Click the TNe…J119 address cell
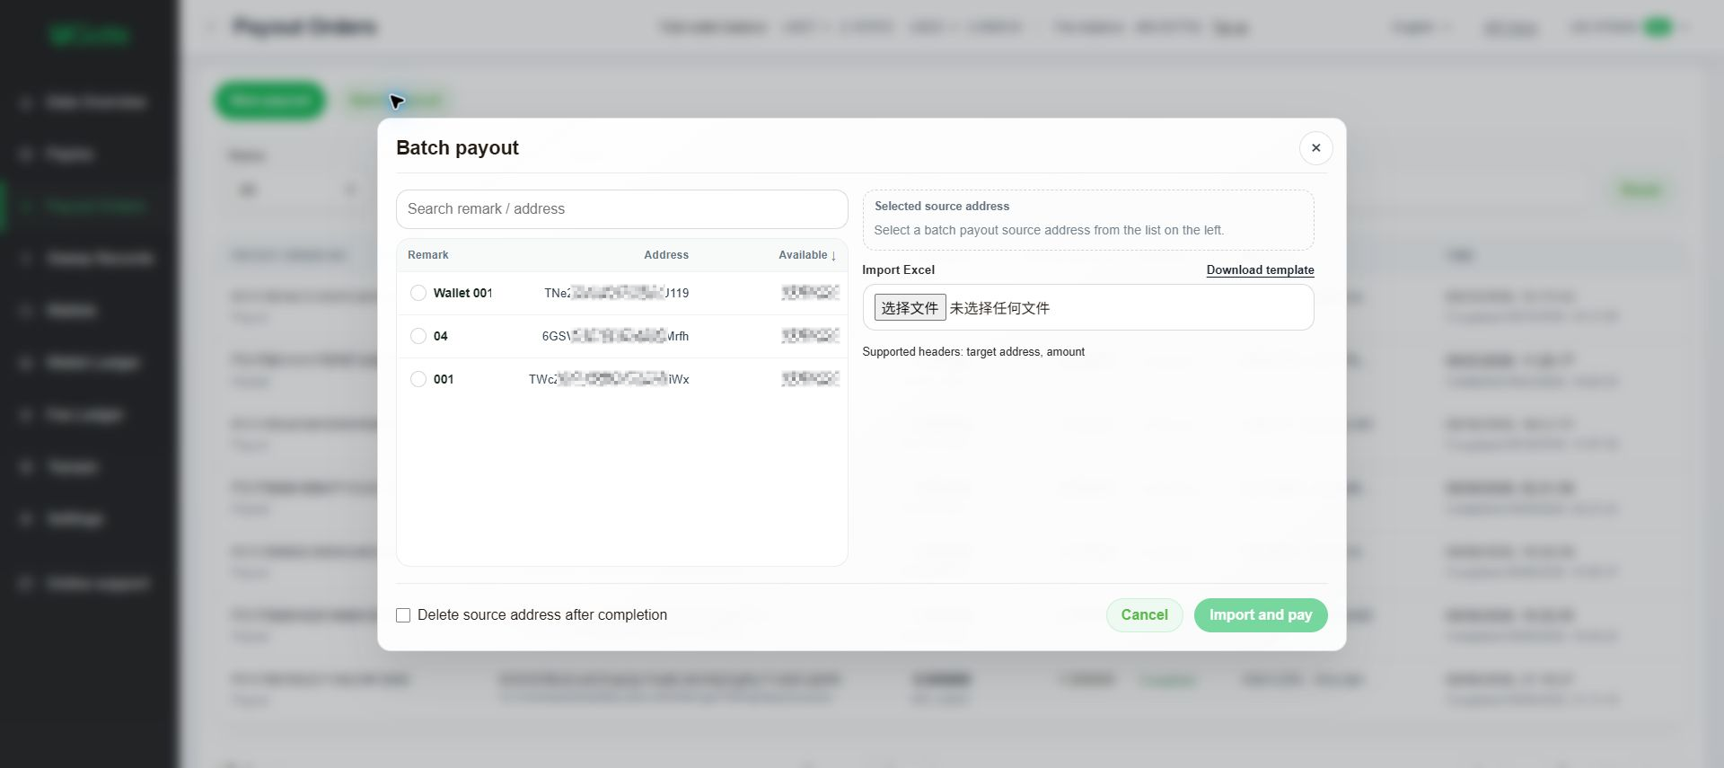This screenshot has width=1724, height=768. coord(616,293)
